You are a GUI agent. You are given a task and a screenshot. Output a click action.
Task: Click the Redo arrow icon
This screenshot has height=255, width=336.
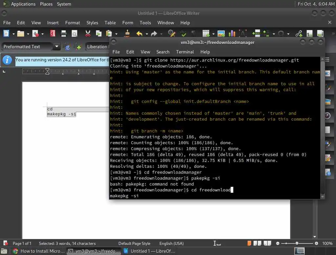pos(154,34)
